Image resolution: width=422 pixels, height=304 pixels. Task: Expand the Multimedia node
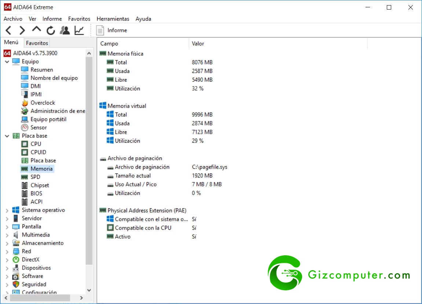click(x=7, y=235)
